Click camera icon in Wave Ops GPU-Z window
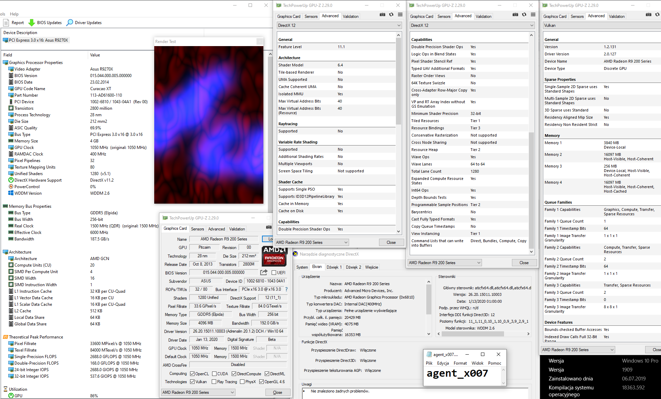The width and height of the screenshot is (661, 399). pyautogui.click(x=515, y=15)
